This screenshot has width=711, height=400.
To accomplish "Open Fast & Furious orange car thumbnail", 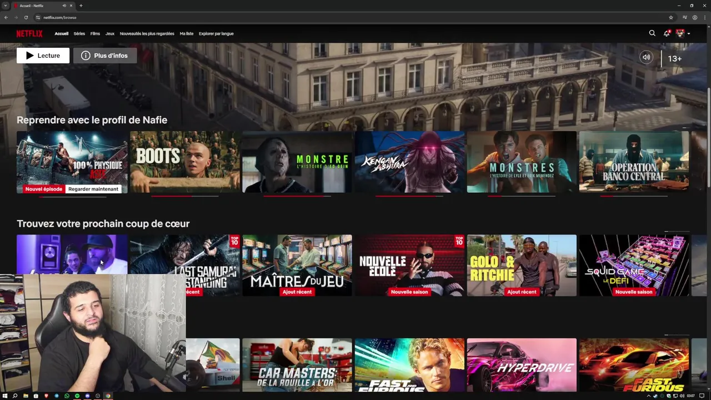I will [x=634, y=365].
